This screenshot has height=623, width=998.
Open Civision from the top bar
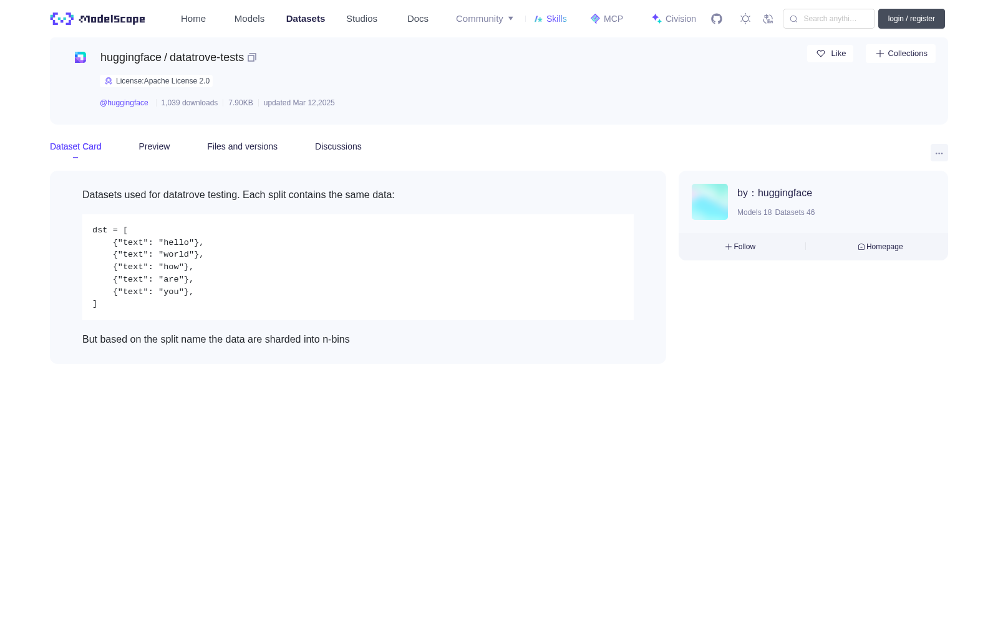click(674, 19)
